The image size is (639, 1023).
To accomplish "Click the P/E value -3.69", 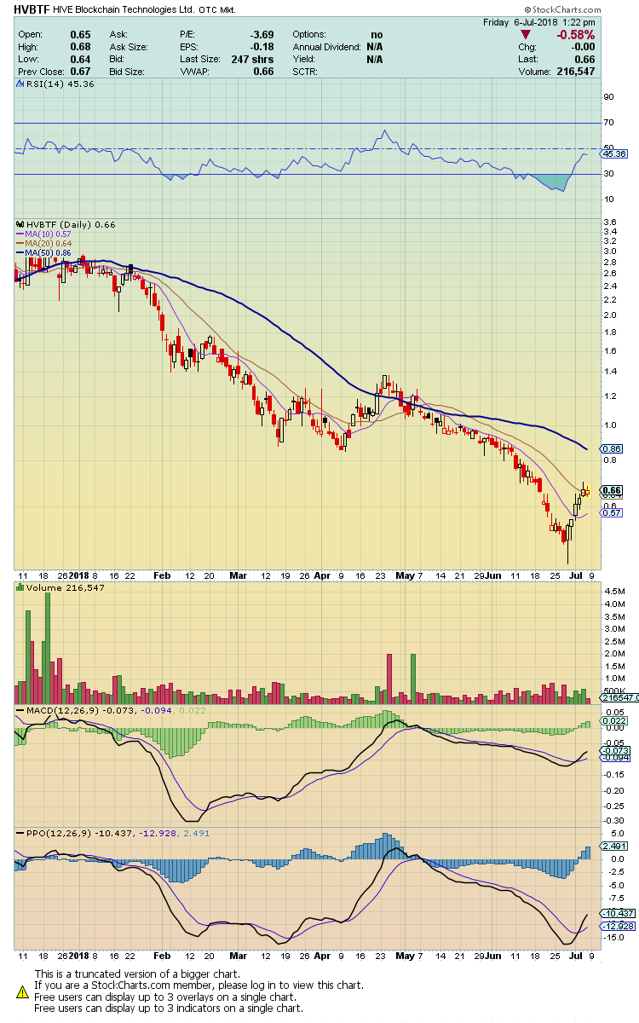I will [x=260, y=35].
